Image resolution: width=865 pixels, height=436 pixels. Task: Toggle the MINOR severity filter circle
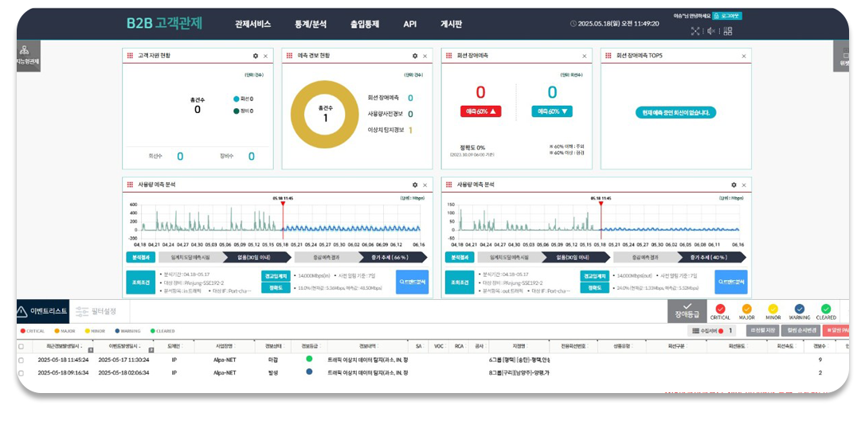coord(773,309)
